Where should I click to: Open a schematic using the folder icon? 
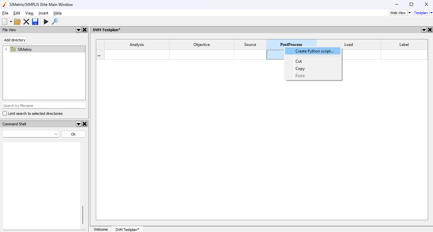point(17,22)
